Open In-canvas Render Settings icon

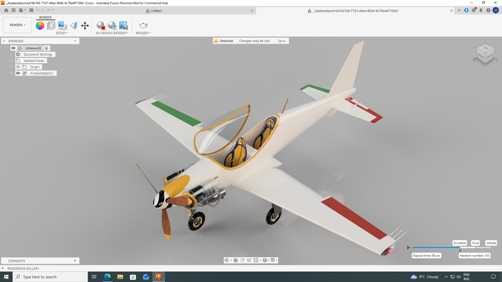112,26
